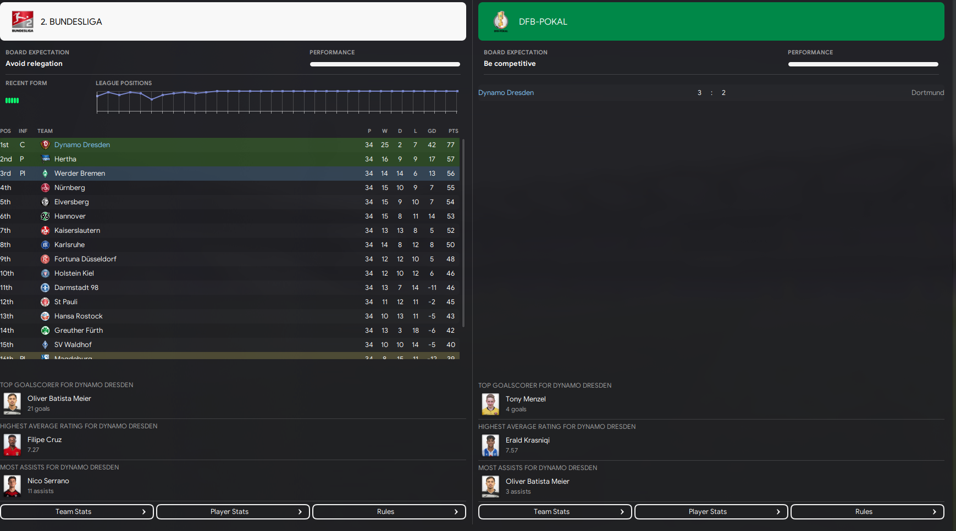Screen dimensions: 956x531
Task: Open the DFB-Pokal competition header
Action: (x=711, y=21)
